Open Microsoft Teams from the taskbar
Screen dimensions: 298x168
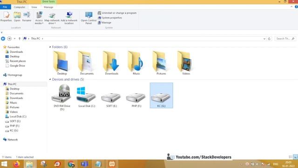pos(84,164)
